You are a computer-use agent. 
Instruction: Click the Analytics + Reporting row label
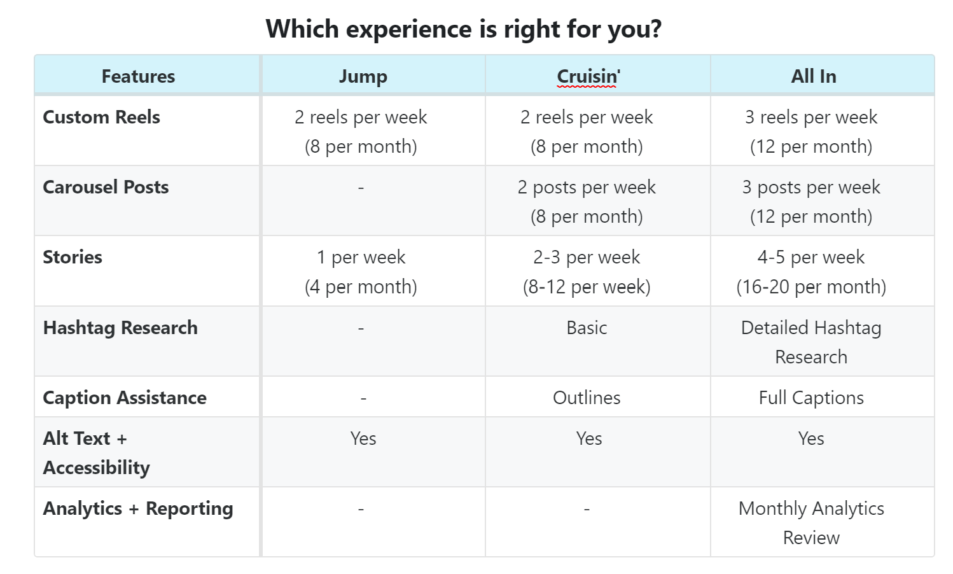138,508
